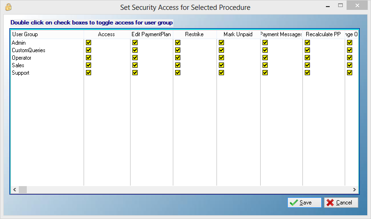Toggle Support Payment Messages checkbox

pos(265,73)
